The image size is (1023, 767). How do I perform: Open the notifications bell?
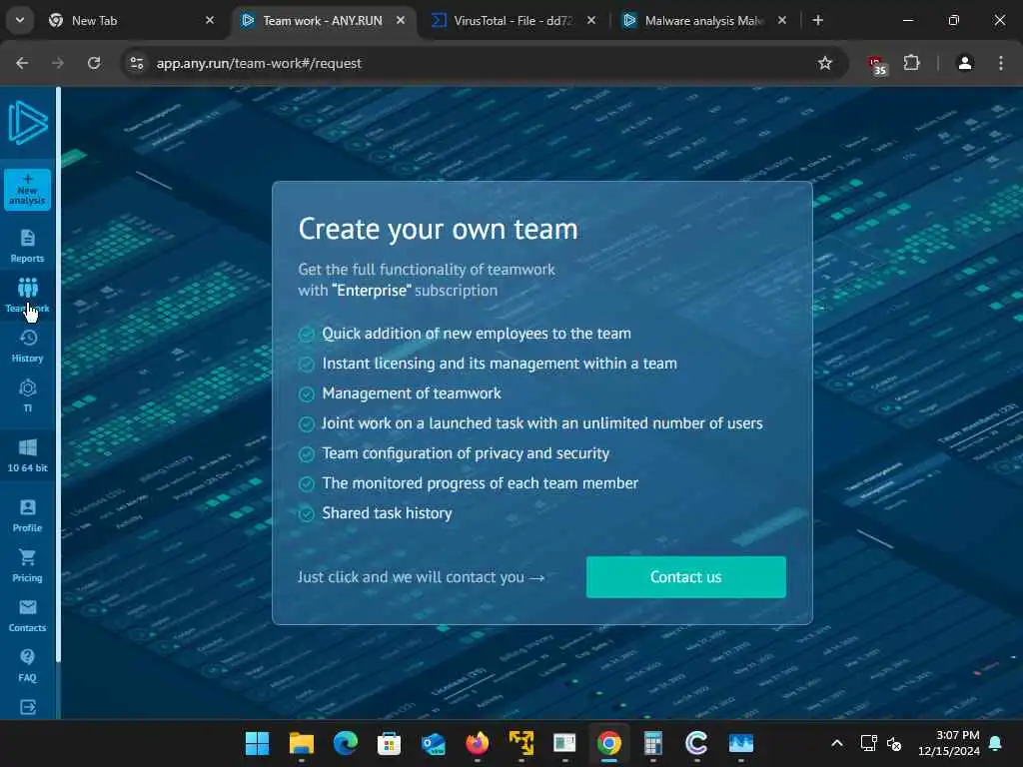[996, 743]
